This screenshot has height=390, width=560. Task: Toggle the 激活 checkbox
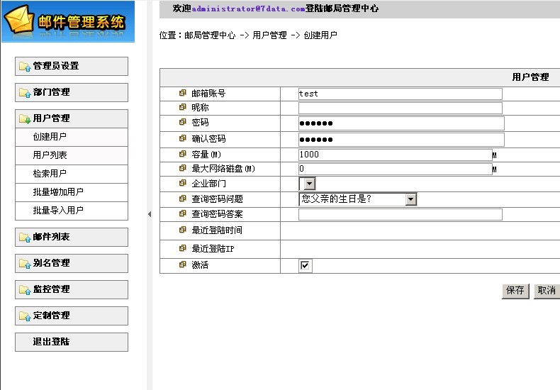click(305, 266)
